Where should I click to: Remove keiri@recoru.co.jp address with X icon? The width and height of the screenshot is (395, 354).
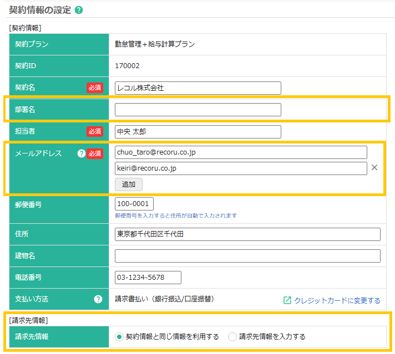pyautogui.click(x=374, y=167)
